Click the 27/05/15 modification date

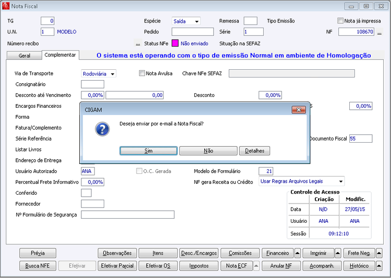click(355, 209)
